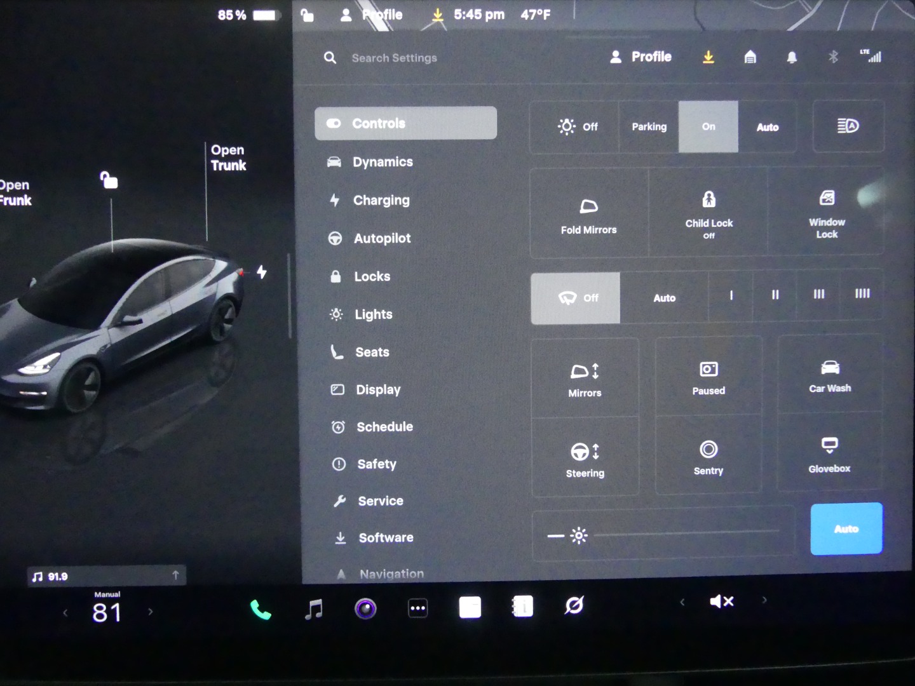Expand the 91.9 media player arrow
Viewport: 915px width, 686px height.
tap(175, 575)
